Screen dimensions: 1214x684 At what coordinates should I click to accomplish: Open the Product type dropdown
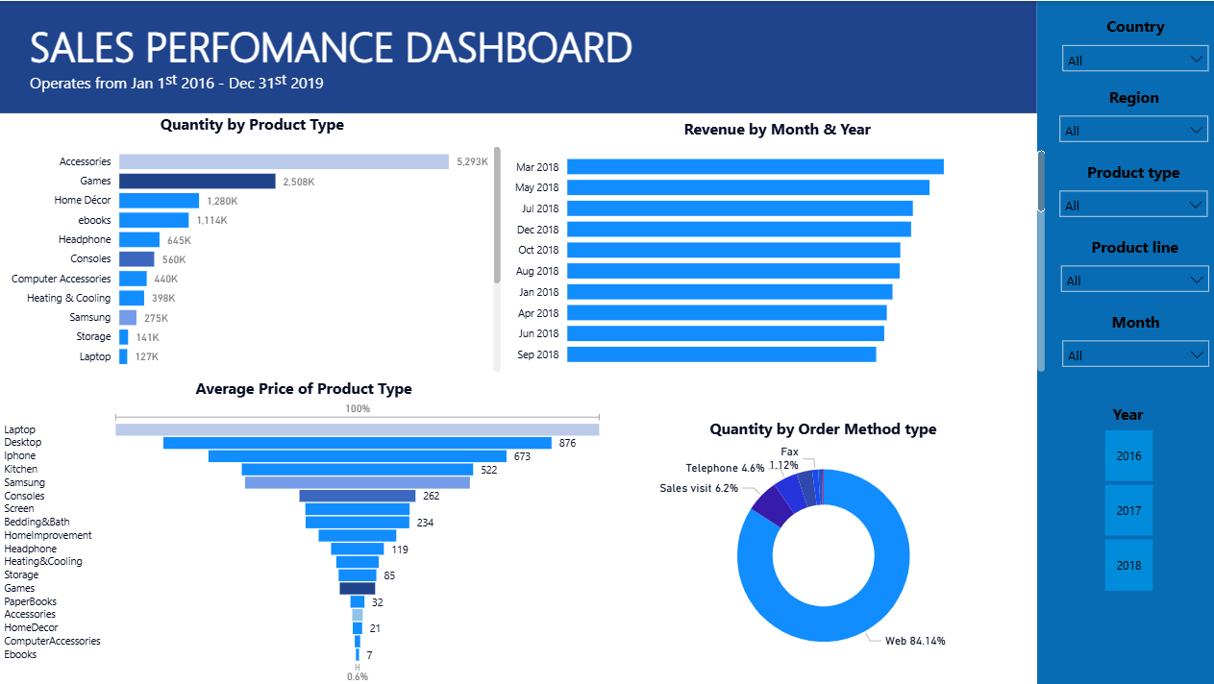(1133, 205)
